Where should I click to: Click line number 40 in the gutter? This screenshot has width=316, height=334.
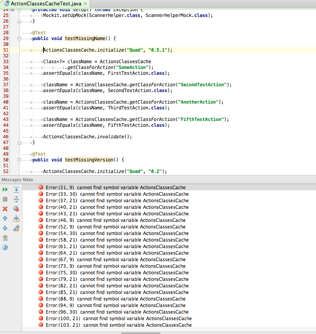click(x=6, y=102)
